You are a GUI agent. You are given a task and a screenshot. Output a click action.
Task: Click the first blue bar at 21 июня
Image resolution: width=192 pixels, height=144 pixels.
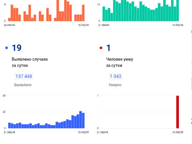(x=9, y=125)
